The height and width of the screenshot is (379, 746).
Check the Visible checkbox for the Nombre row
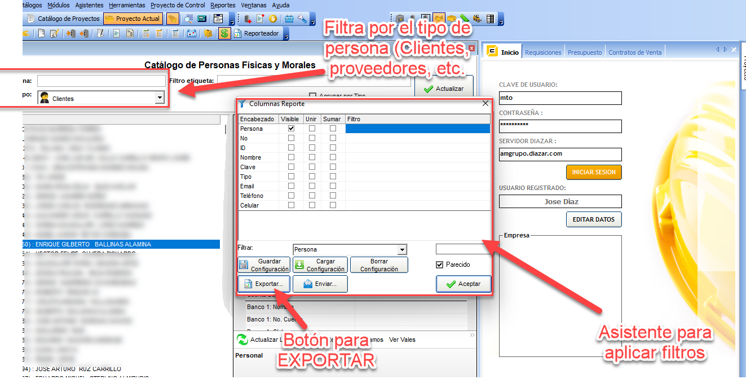(291, 157)
